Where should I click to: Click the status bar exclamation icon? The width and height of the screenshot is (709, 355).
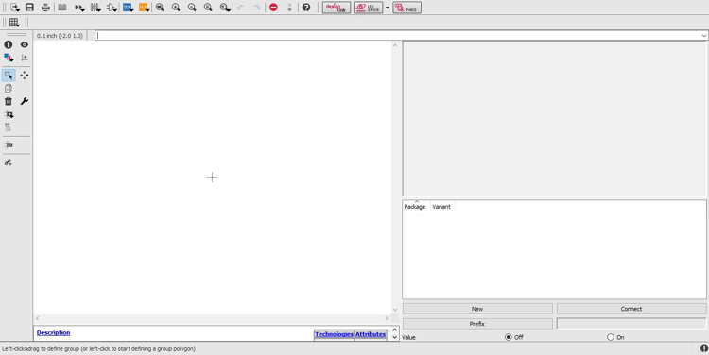704,348
